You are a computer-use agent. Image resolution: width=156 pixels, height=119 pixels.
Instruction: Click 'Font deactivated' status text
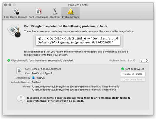click(x=135, y=69)
